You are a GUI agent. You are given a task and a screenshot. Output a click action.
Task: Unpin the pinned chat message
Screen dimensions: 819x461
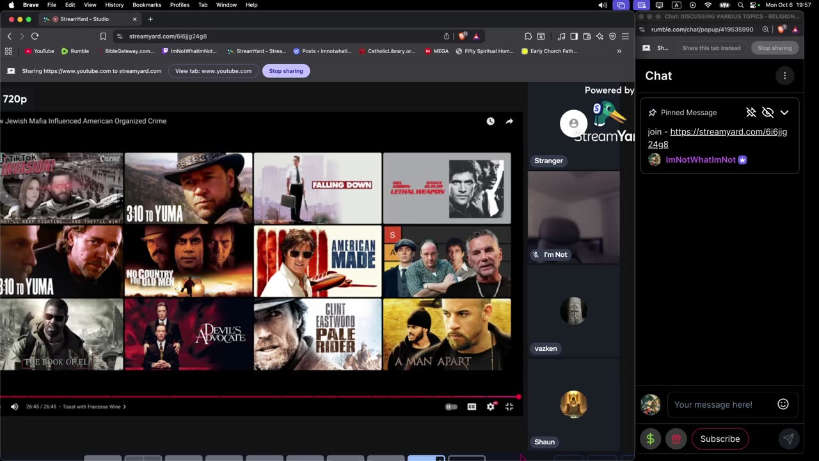pyautogui.click(x=751, y=113)
